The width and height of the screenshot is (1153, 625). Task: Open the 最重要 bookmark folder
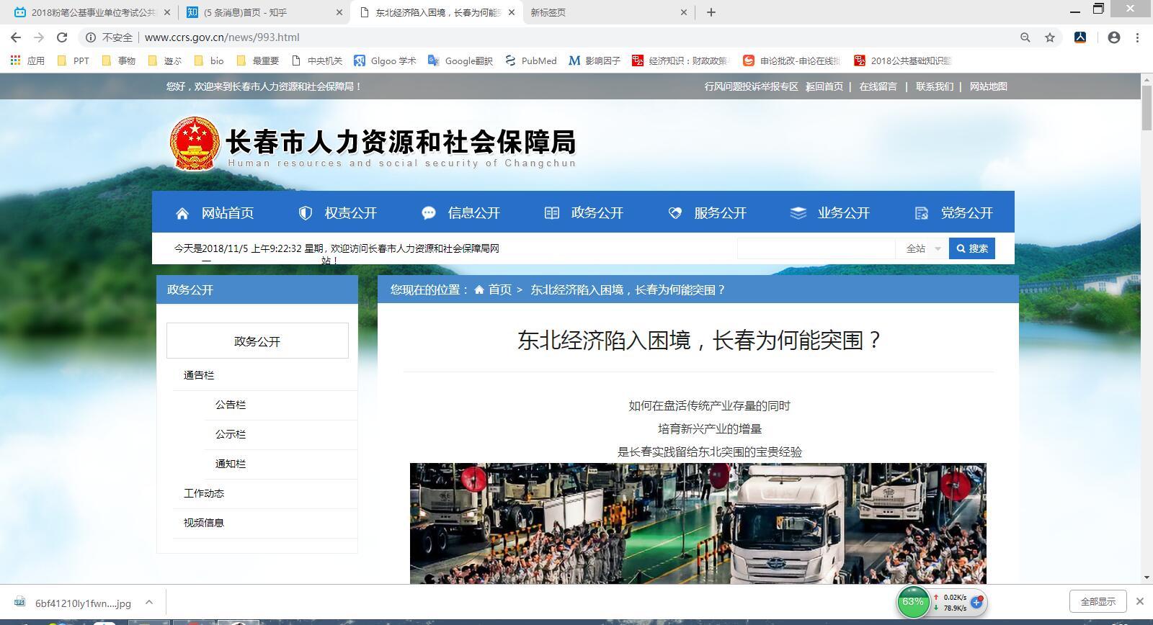coord(258,60)
